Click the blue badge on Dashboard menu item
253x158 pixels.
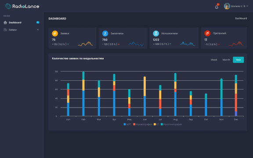click(x=38, y=22)
